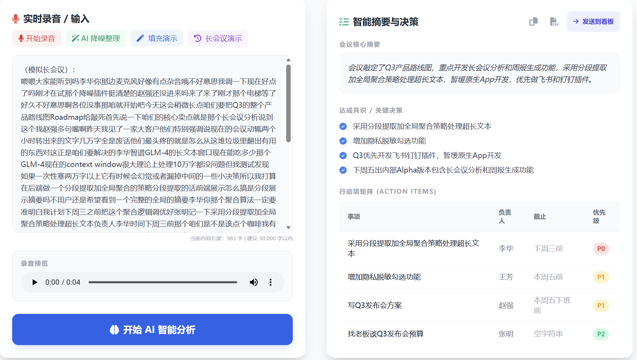This screenshot has width=637, height=360.
Task: Click the red microphone icon beside 实时录音
Action: pyautogui.click(x=16, y=19)
